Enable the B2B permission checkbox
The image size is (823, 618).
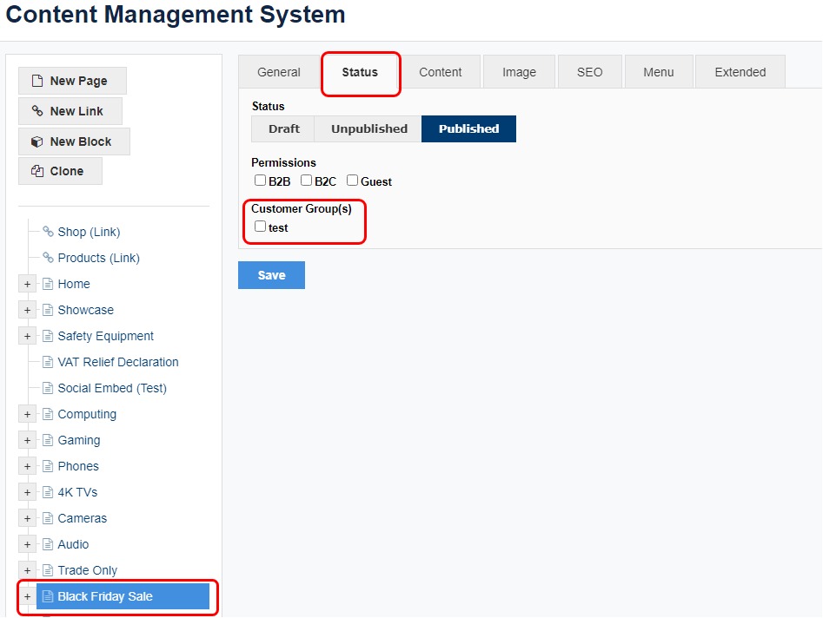pos(260,181)
